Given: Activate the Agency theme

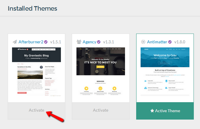Looking at the screenshot, I should tap(101, 110).
